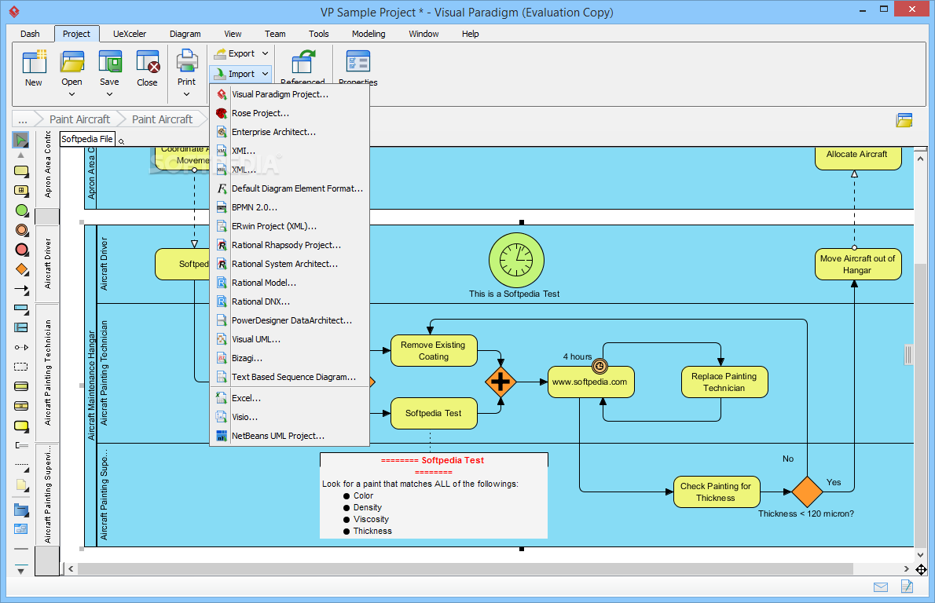Open the Team ribbon tab
Viewport: 935px width, 603px height.
click(x=275, y=34)
